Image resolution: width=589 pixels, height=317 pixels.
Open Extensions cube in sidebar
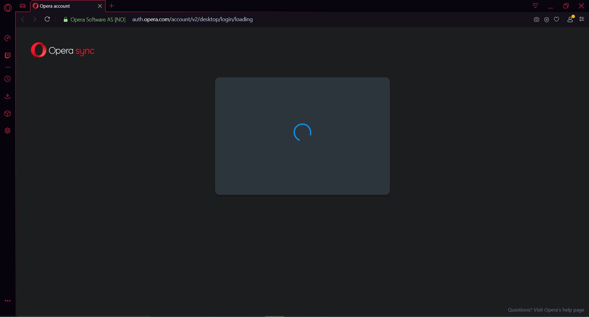pyautogui.click(x=8, y=114)
